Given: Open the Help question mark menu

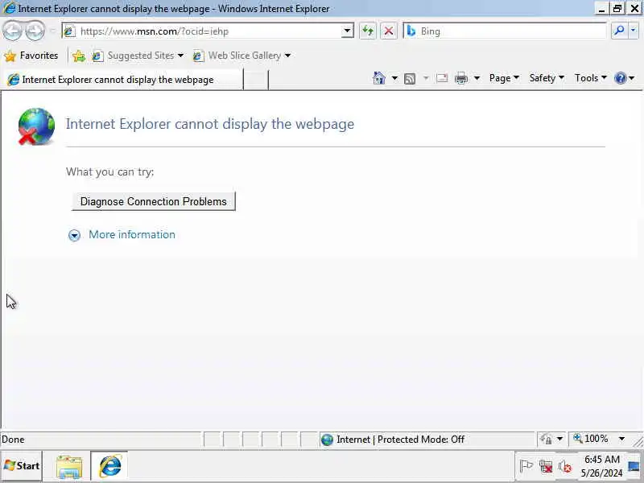Looking at the screenshot, I should point(625,78).
